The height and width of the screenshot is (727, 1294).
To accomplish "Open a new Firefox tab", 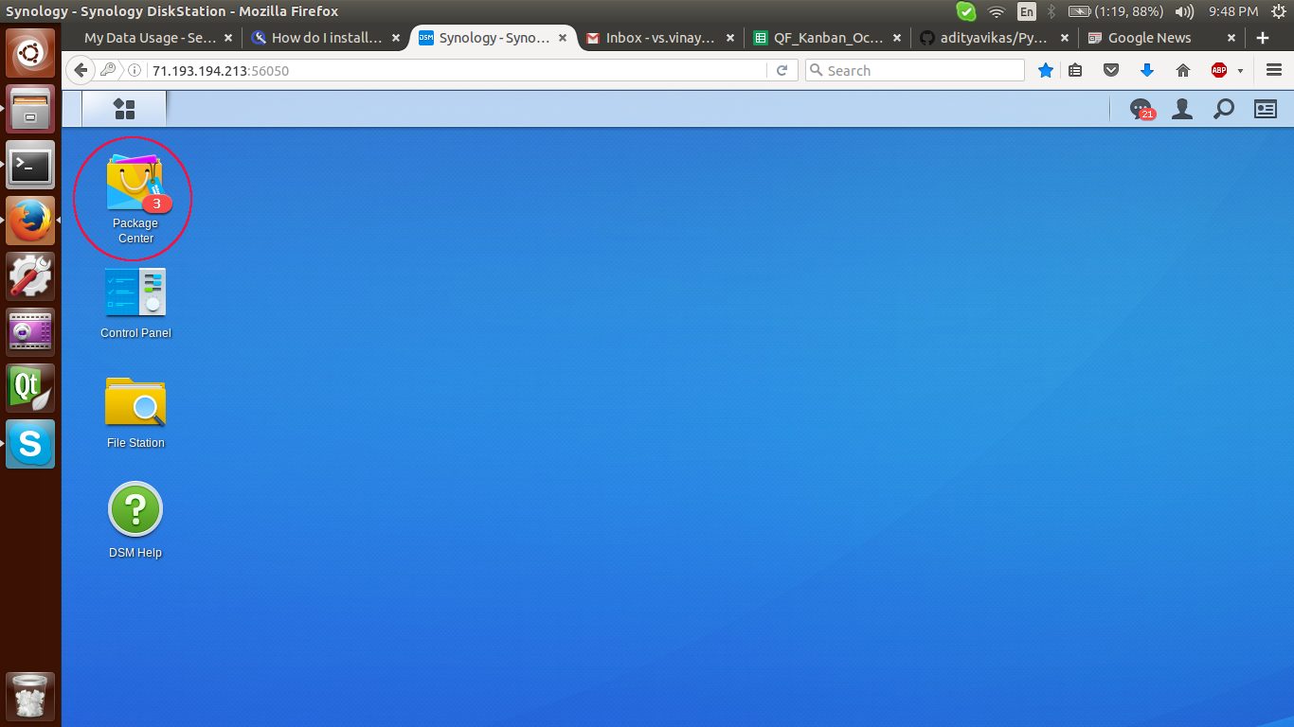I will coord(1263,38).
